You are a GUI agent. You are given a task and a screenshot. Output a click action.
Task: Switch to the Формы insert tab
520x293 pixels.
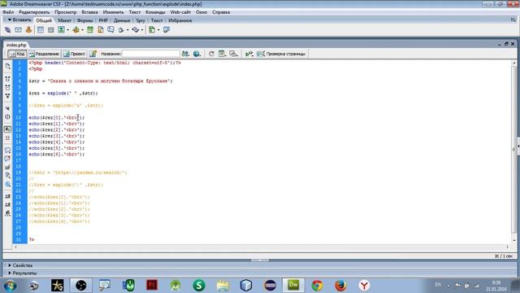[x=84, y=20]
